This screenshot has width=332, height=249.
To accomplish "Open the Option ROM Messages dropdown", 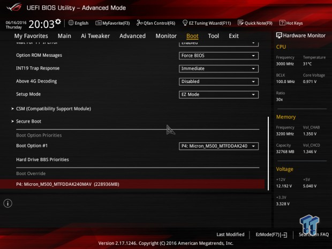I will tap(218, 56).
